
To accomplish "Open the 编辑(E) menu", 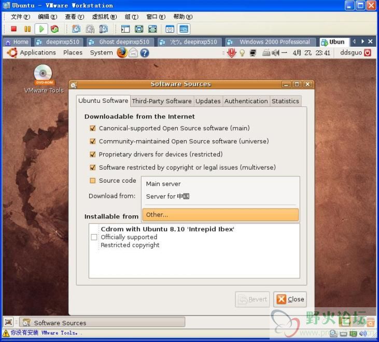I will pos(47,17).
